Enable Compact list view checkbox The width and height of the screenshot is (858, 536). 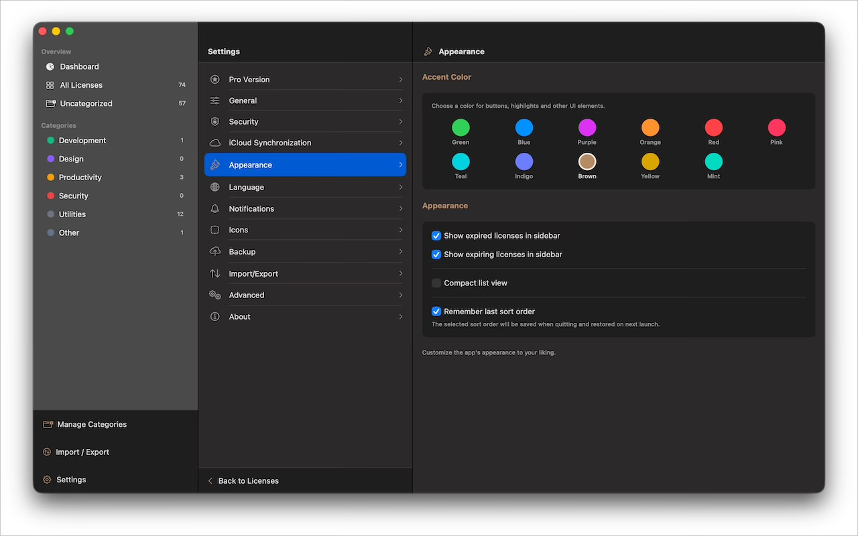pos(436,283)
